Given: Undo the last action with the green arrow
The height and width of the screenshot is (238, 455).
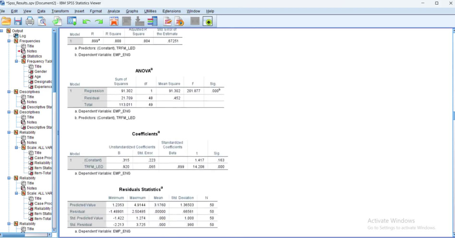Looking at the screenshot, I should pos(86,21).
